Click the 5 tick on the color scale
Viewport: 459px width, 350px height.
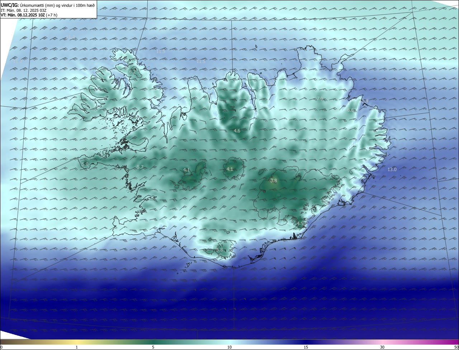click(153, 347)
